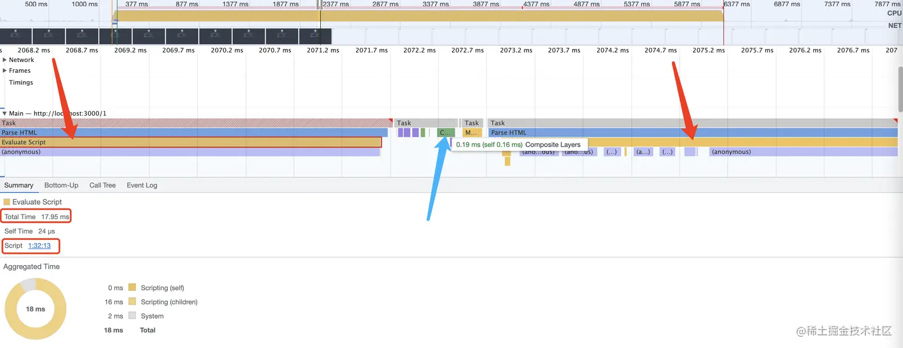Switch to the Bottom-Up tab
The width and height of the screenshot is (903, 348).
[61, 185]
